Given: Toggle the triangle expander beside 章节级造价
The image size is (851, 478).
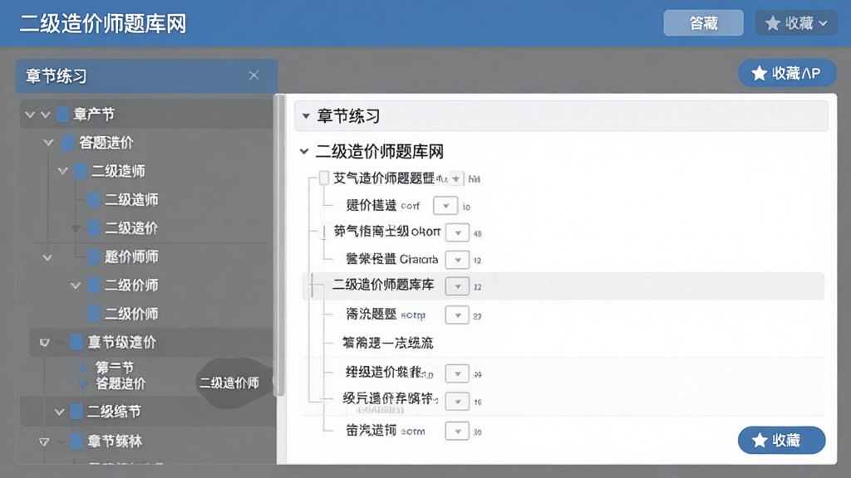Looking at the screenshot, I should pyautogui.click(x=45, y=343).
